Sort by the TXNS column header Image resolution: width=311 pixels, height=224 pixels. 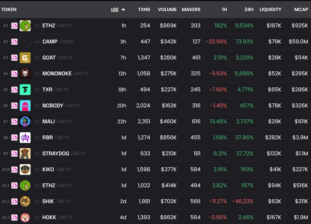(144, 9)
